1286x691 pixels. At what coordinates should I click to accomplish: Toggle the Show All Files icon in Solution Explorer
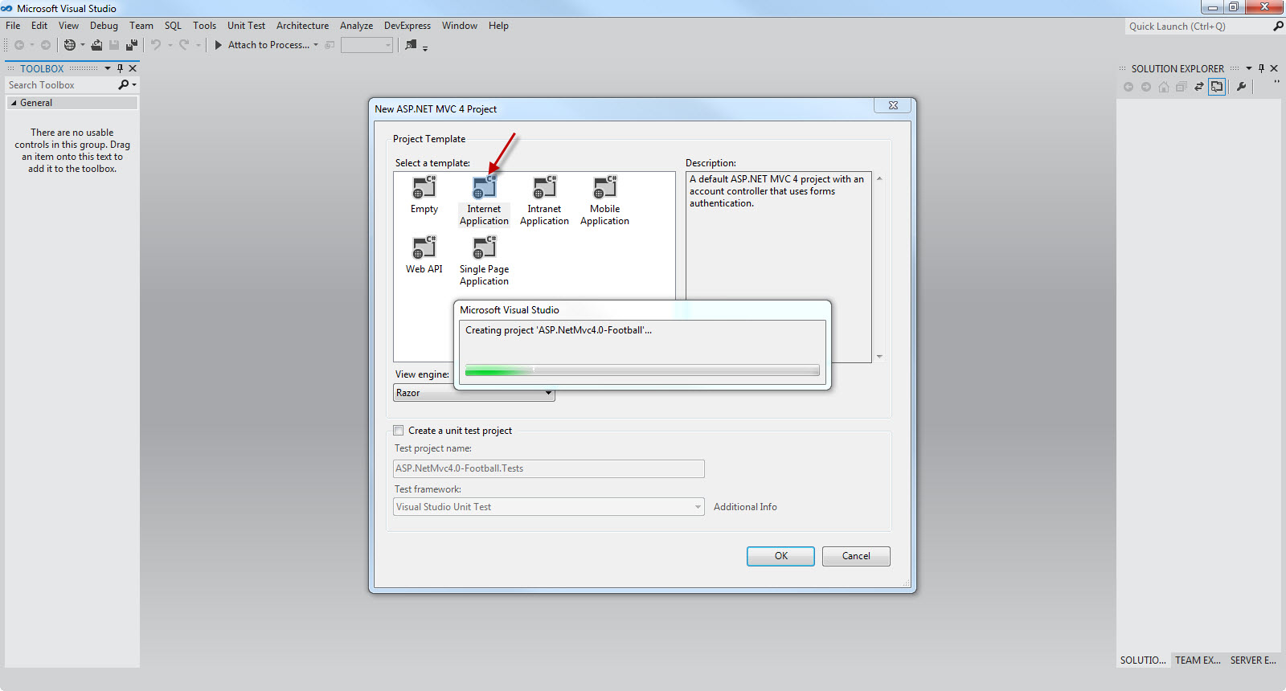click(x=1217, y=87)
